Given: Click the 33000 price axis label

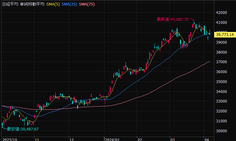Looking at the screenshot, I should (221, 101).
